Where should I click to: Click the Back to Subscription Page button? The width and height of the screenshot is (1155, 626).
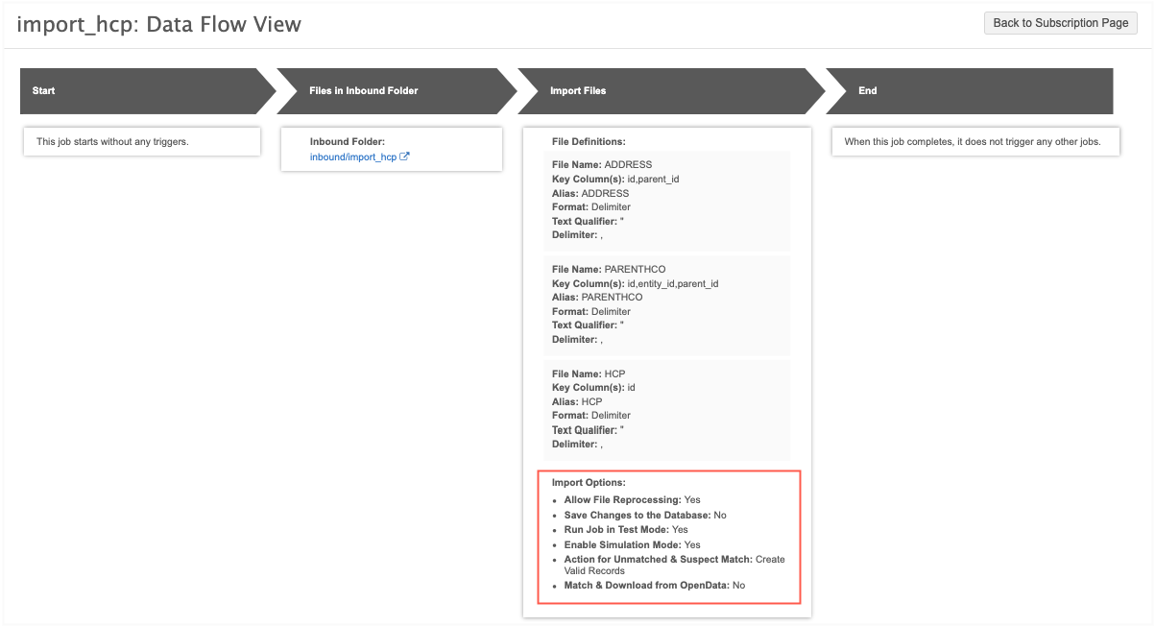1060,23
